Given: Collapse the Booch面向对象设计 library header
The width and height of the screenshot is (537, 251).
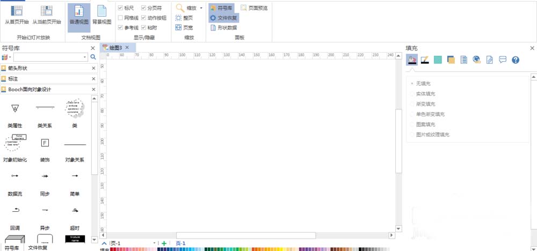Looking at the screenshot, I should tap(49, 89).
